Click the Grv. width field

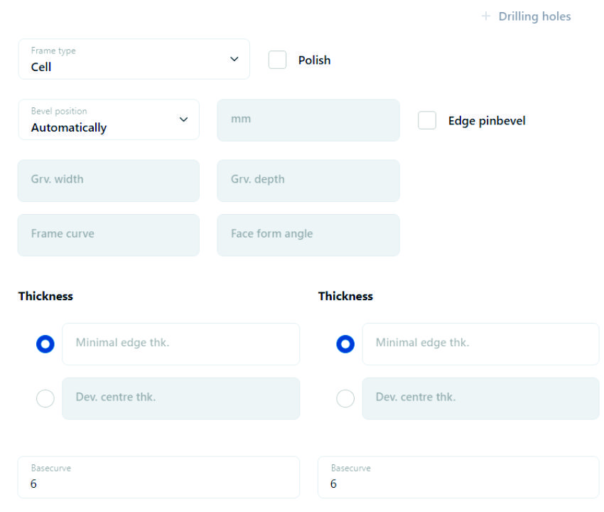pyautogui.click(x=108, y=180)
